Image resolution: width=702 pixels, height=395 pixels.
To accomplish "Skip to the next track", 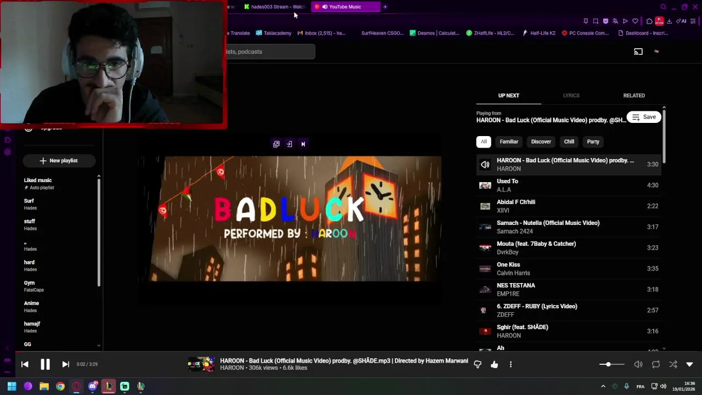I will [65, 364].
